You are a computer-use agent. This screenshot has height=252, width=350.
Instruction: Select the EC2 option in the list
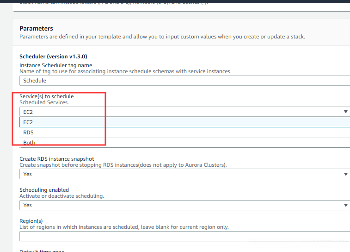(29, 122)
